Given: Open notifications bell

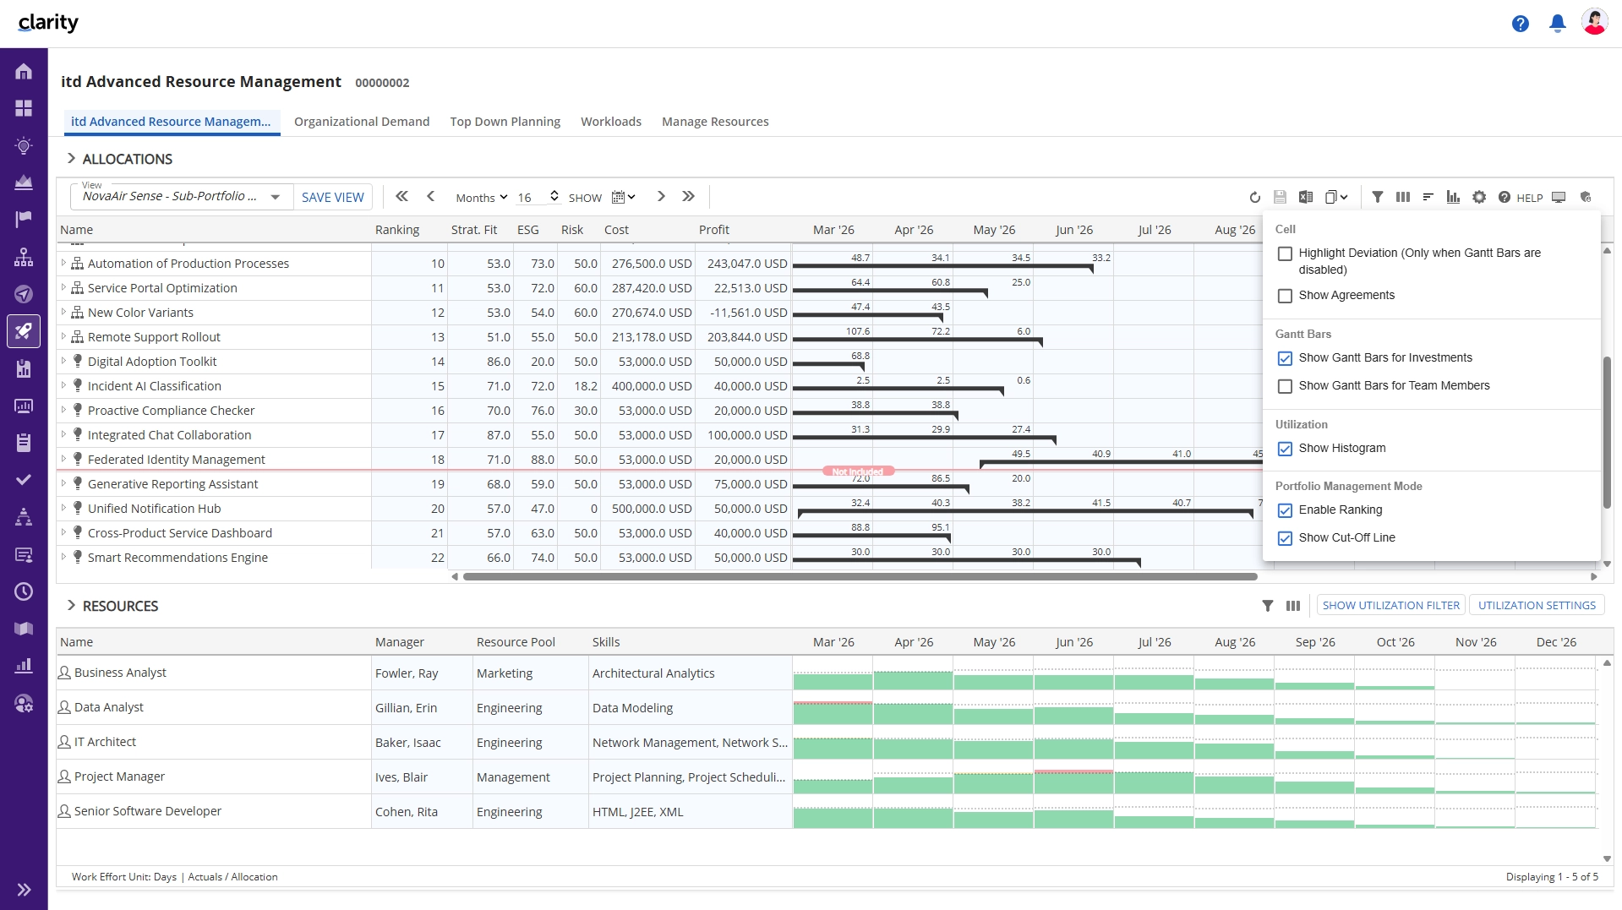Looking at the screenshot, I should 1557,24.
